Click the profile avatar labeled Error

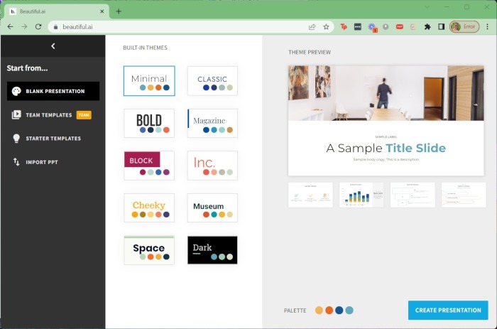click(x=464, y=27)
